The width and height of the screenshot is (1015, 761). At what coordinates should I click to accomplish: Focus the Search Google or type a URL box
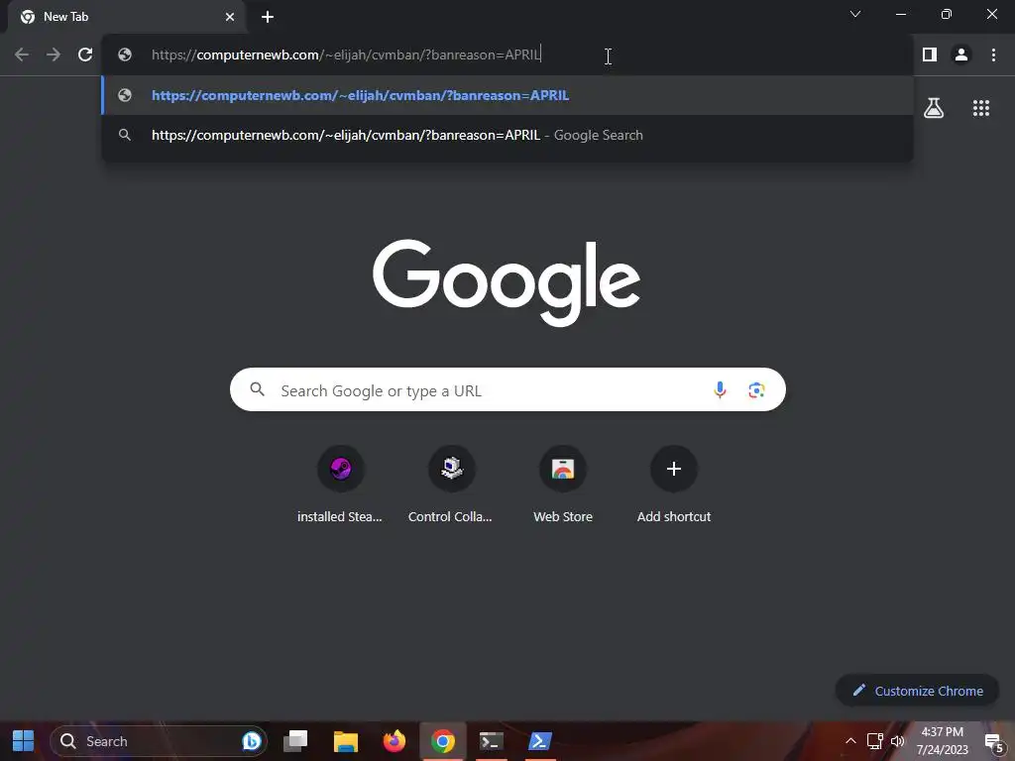coord(507,389)
